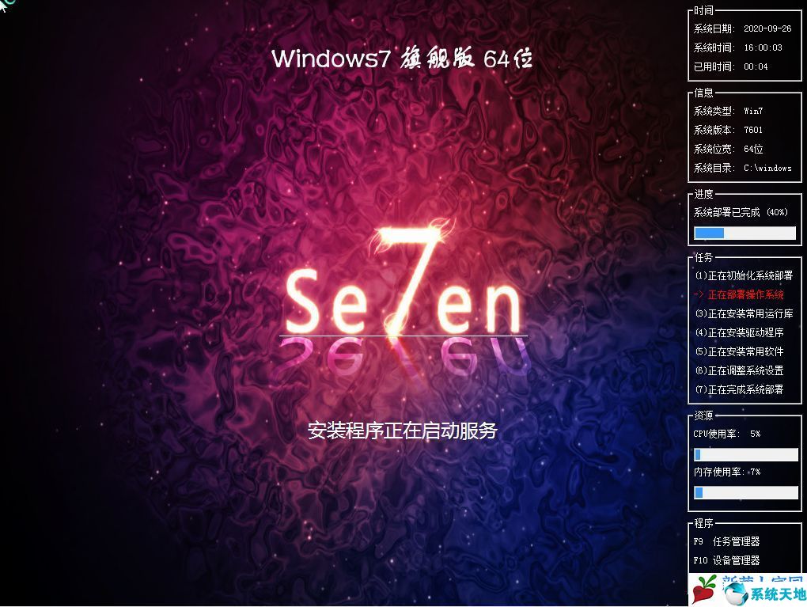Select the task (4)正在安装驱动程序

740,333
